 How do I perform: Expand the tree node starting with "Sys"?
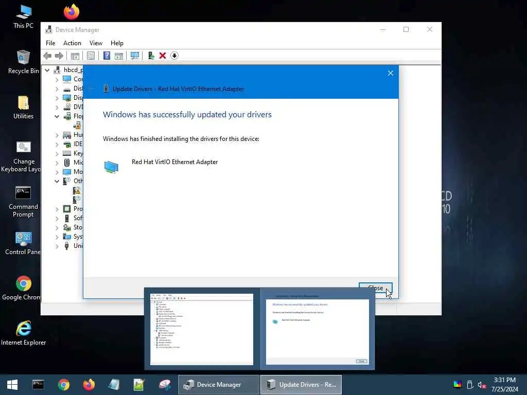coord(57,237)
